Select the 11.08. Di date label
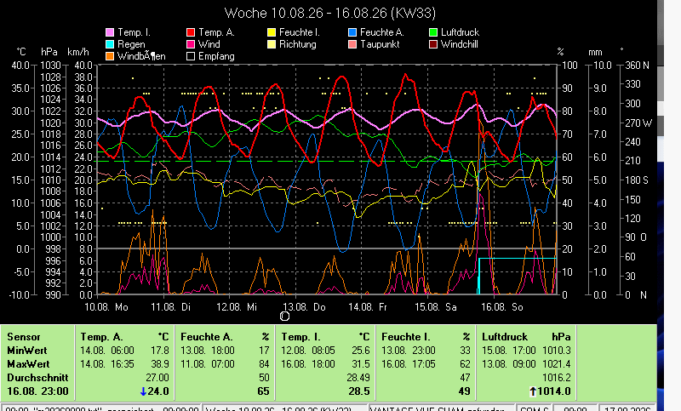This screenshot has width=681, height=411. pyautogui.click(x=171, y=307)
